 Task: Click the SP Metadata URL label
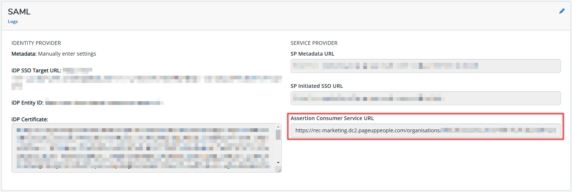312,54
